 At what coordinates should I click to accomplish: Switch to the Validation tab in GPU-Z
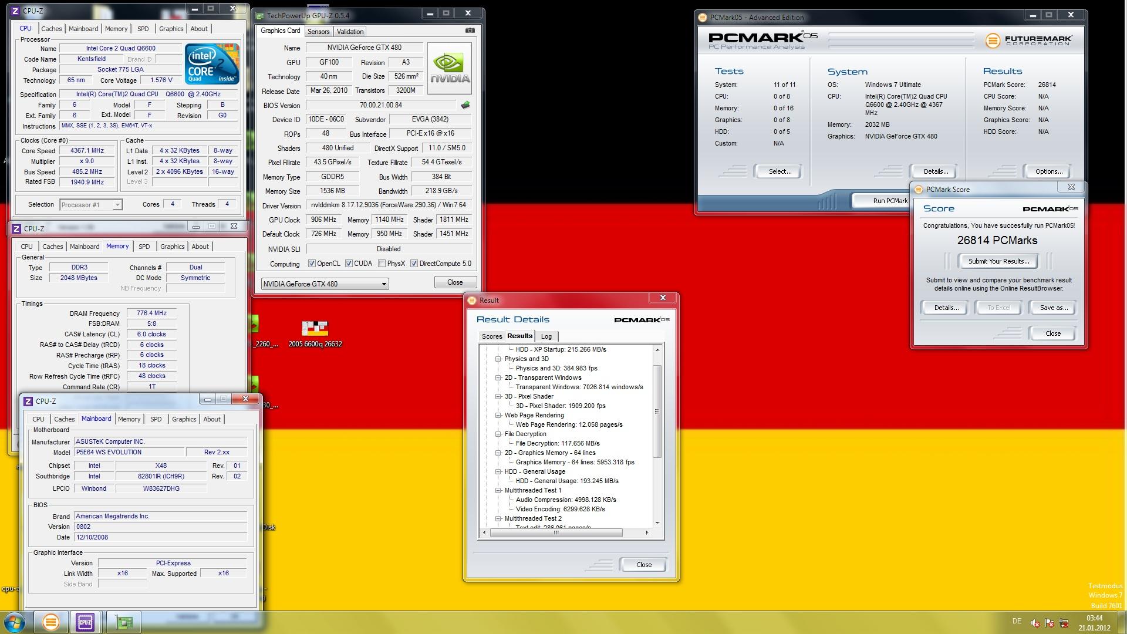tap(350, 32)
